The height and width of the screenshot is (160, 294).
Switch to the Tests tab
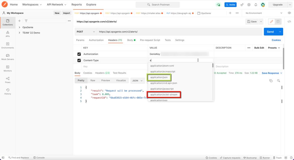click(x=168, y=40)
